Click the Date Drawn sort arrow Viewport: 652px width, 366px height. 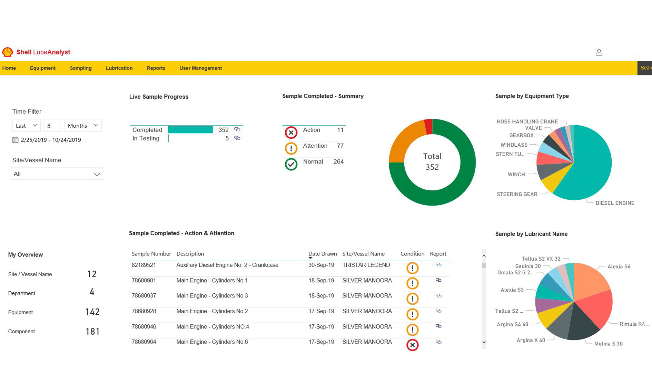tap(310, 258)
